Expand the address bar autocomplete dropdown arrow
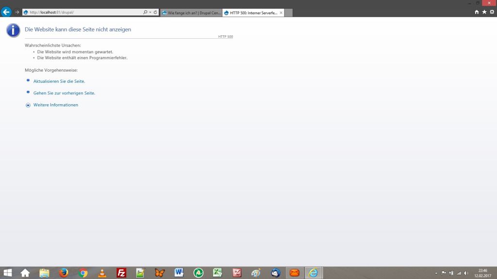497x279 pixels. [150, 12]
